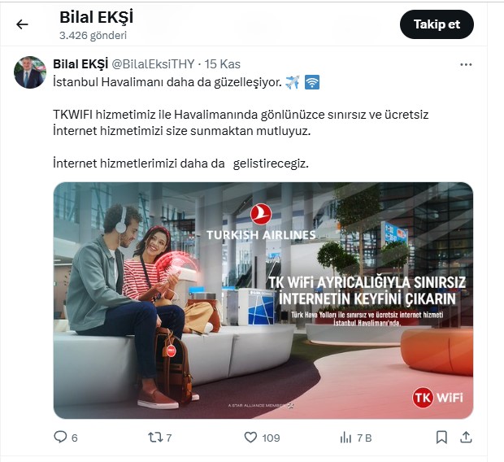This screenshot has width=504, height=462.
Task: Click the 7 B views count
Action: tap(364, 438)
